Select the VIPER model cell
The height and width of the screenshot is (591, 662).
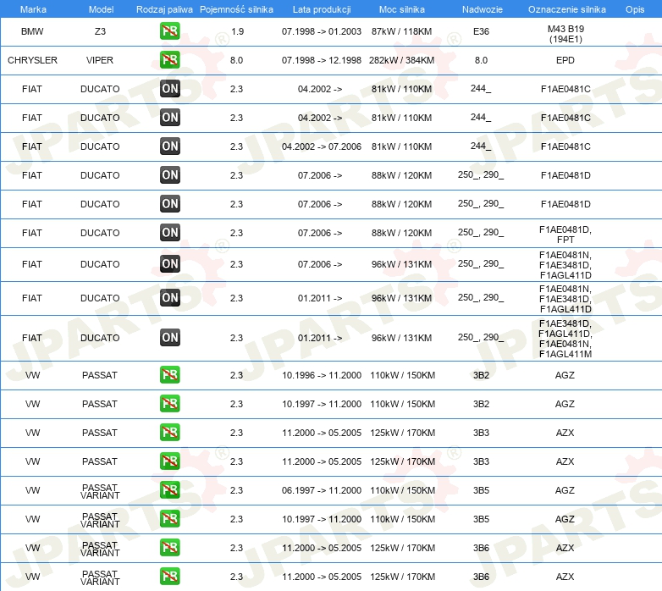tap(100, 60)
